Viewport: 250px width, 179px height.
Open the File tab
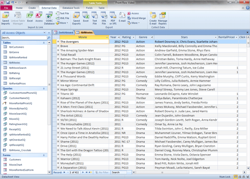tap(6, 8)
